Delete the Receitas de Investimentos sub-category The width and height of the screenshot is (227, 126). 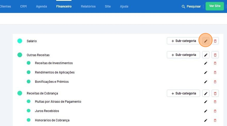(x=215, y=63)
